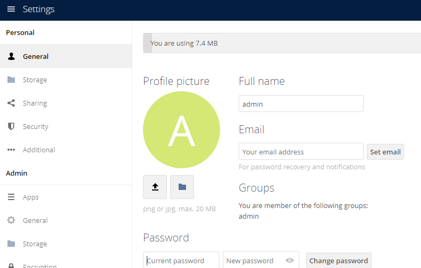Go to Security settings
Image resolution: width=421 pixels, height=268 pixels.
pyautogui.click(x=66, y=126)
